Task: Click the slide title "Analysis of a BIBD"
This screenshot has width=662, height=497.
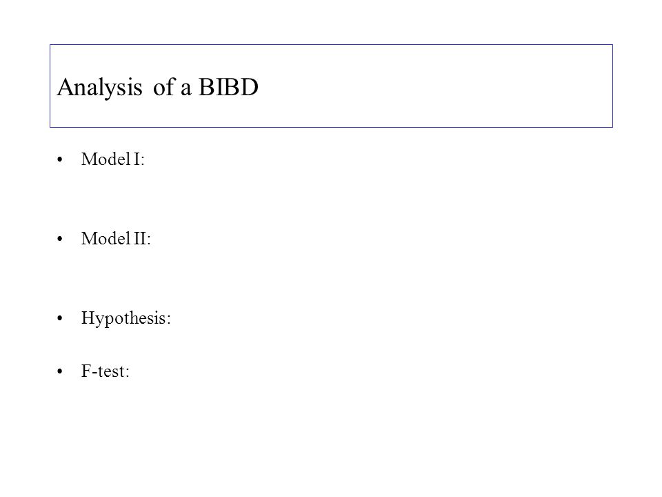Action: tap(157, 88)
